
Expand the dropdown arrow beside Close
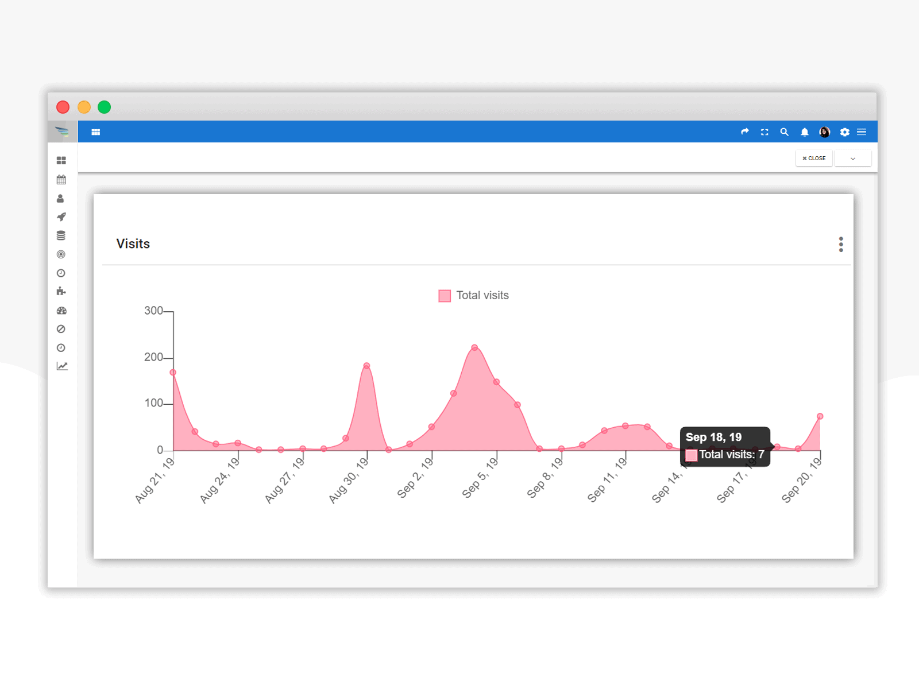click(853, 158)
